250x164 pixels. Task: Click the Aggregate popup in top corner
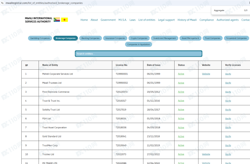point(231,10)
